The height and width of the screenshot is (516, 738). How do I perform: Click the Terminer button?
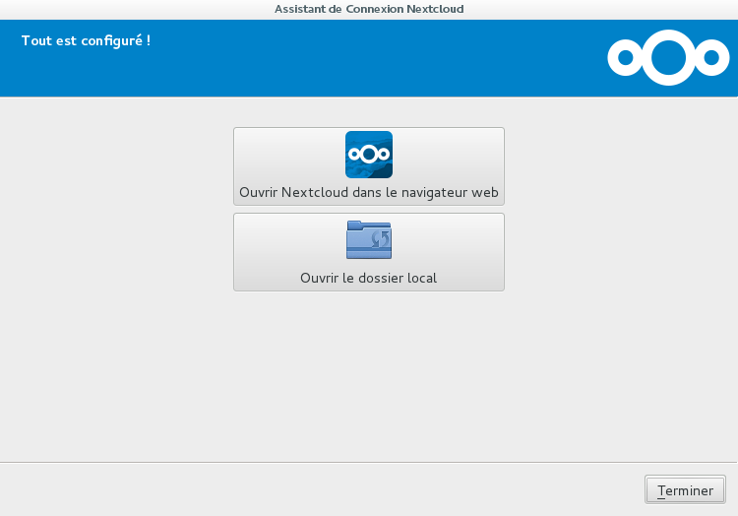click(685, 489)
